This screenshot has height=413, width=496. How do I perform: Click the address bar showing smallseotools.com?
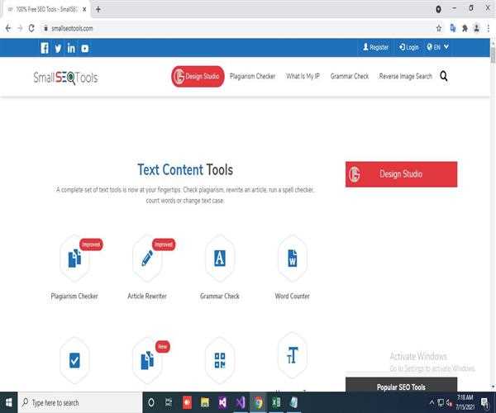[x=237, y=28]
